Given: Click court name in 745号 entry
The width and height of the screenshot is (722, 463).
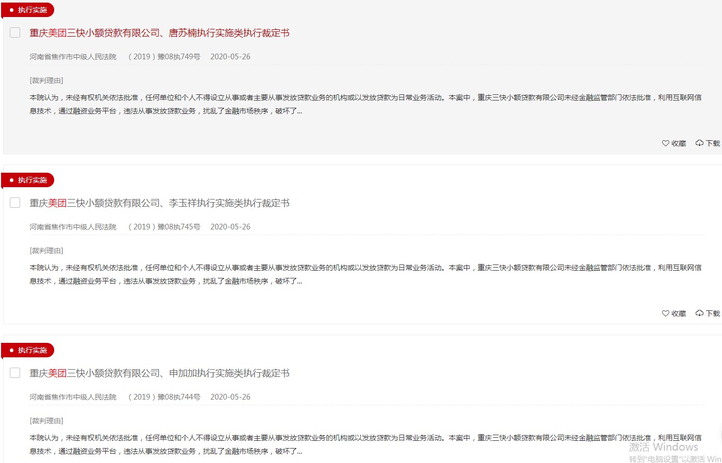Looking at the screenshot, I should pyautogui.click(x=73, y=227).
